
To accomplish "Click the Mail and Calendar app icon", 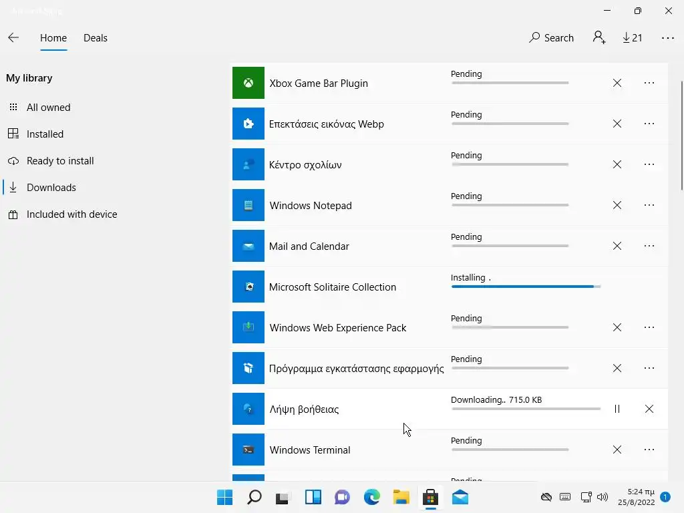I will pos(248,246).
